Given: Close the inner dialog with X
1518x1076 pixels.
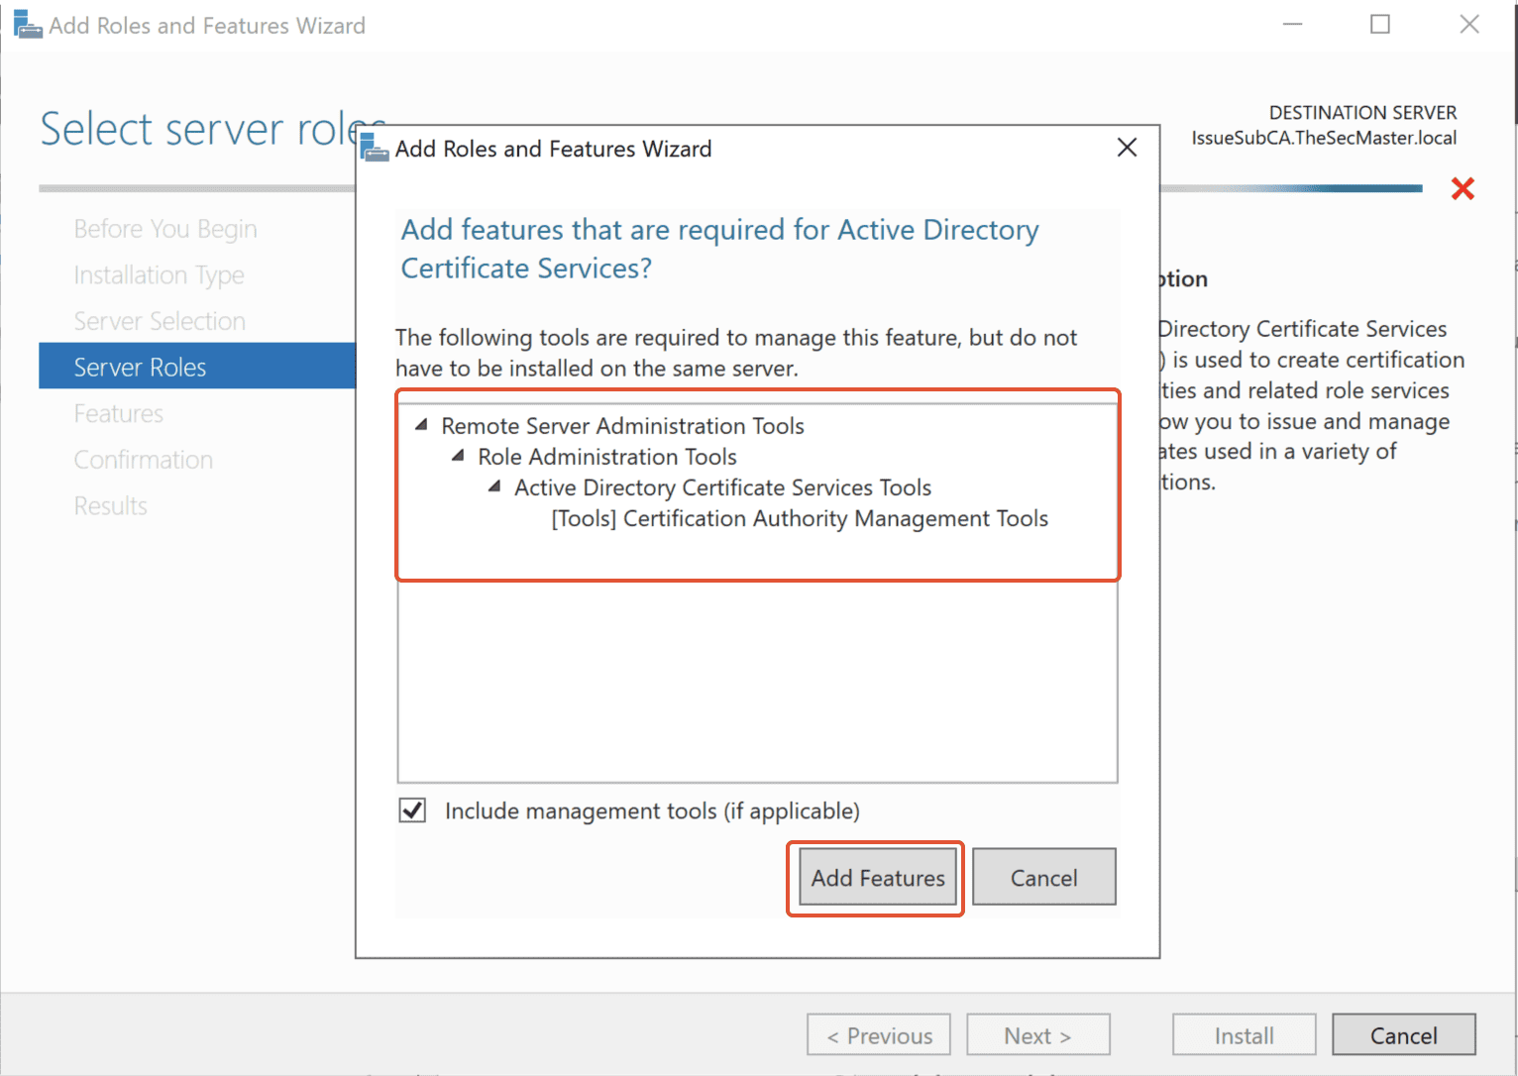Looking at the screenshot, I should tap(1127, 148).
